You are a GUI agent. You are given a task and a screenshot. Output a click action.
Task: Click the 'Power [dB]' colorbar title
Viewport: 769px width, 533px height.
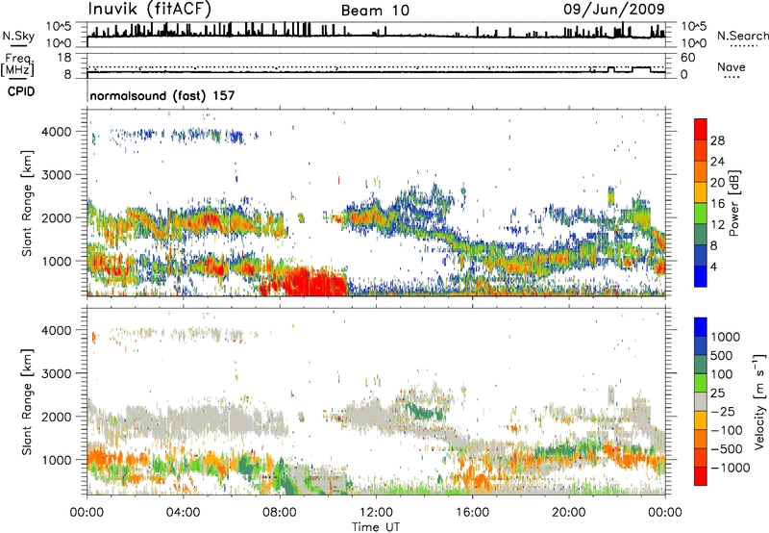(x=734, y=203)
